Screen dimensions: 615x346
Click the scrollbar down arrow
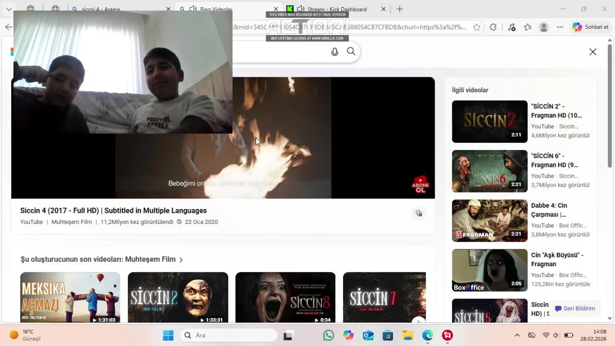[x=610, y=318]
